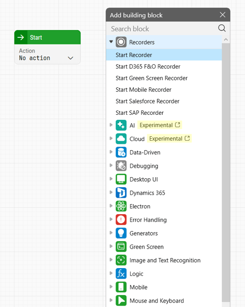Expand the Debugging category
The width and height of the screenshot is (245, 307).
[111, 165]
